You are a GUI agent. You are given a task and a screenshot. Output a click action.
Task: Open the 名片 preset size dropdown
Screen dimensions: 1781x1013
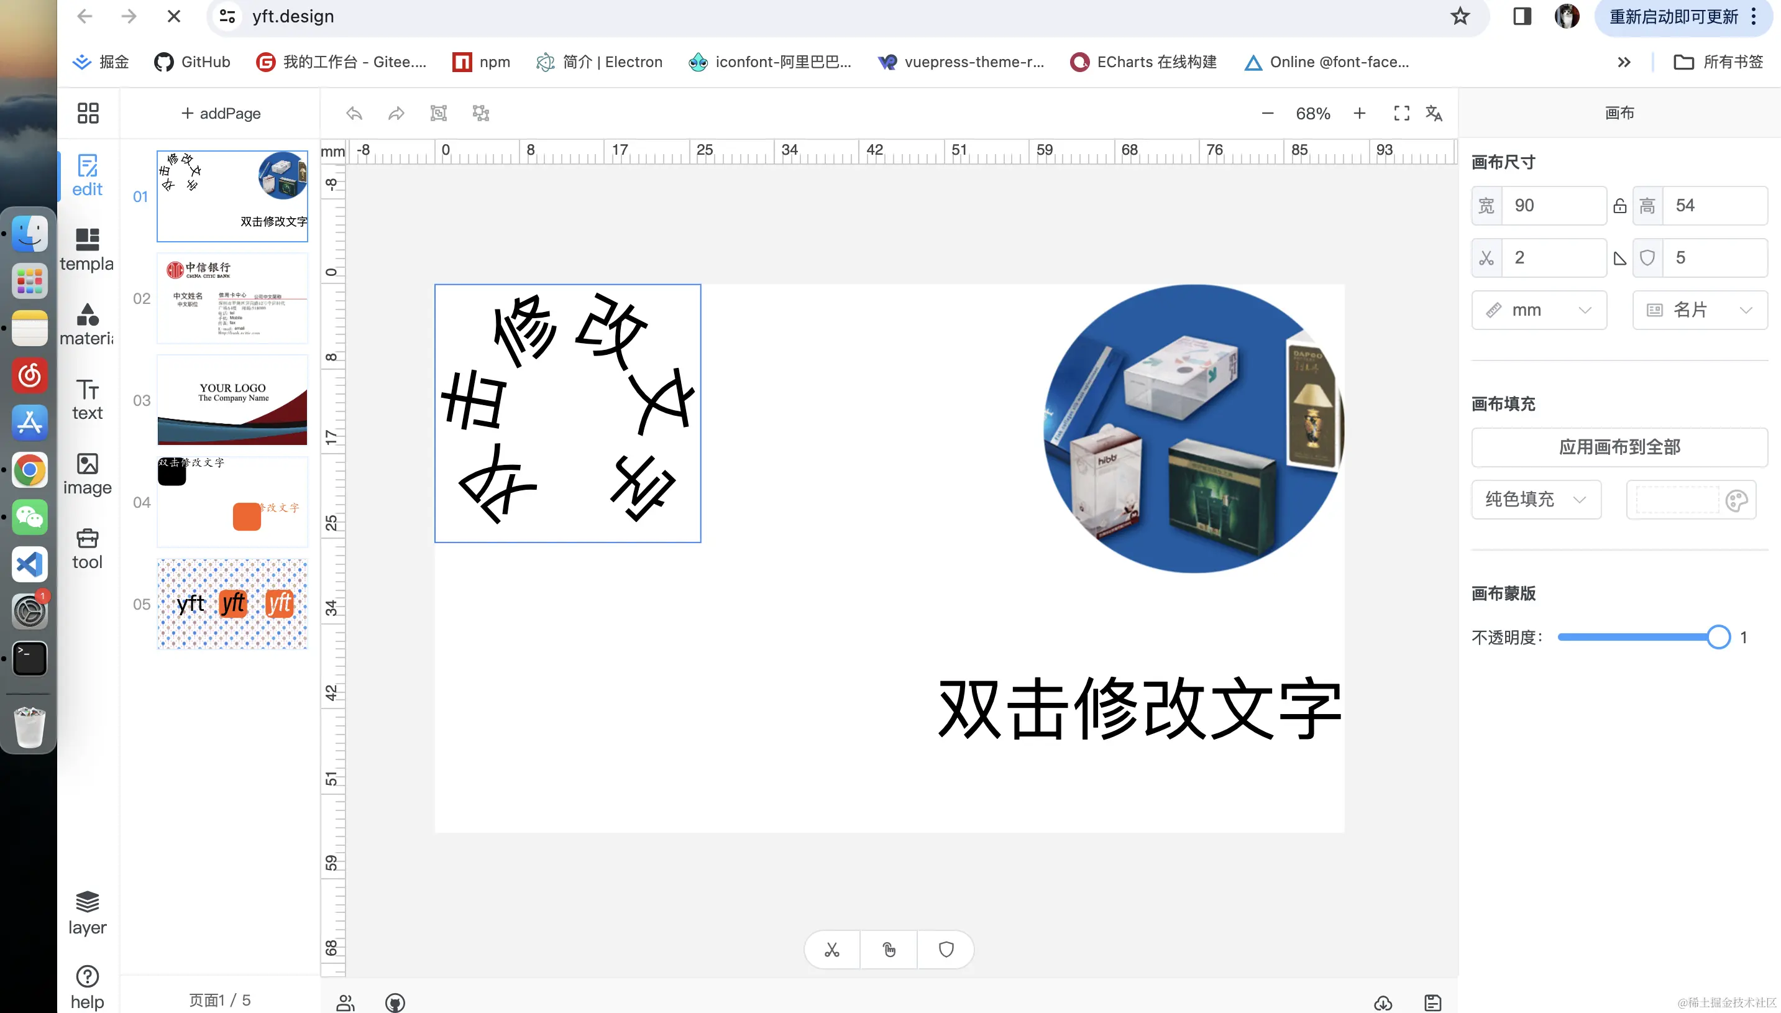tap(1700, 309)
